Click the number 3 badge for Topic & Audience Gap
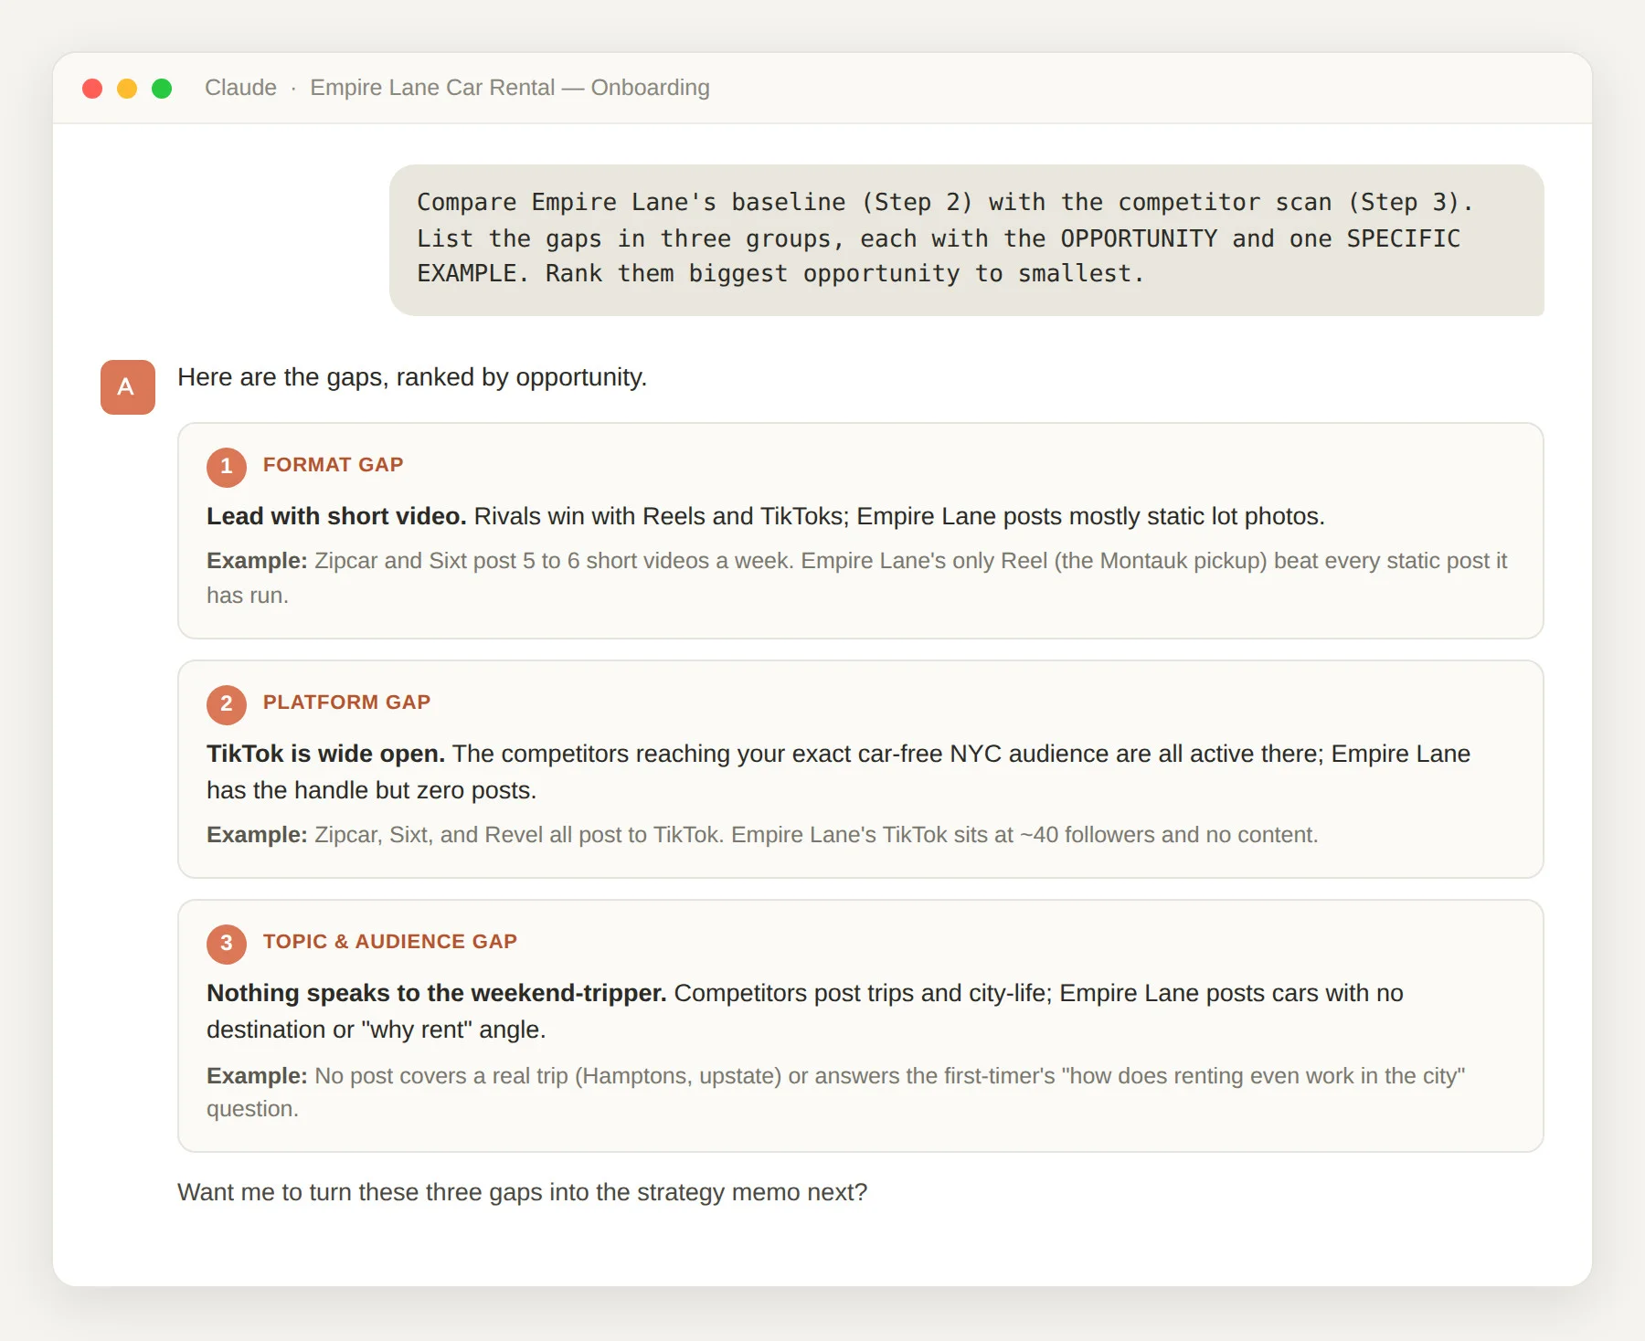Screen dimensions: 1645x1341 227,944
